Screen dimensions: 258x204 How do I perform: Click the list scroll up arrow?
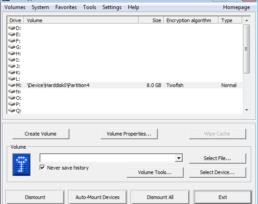coord(247,20)
